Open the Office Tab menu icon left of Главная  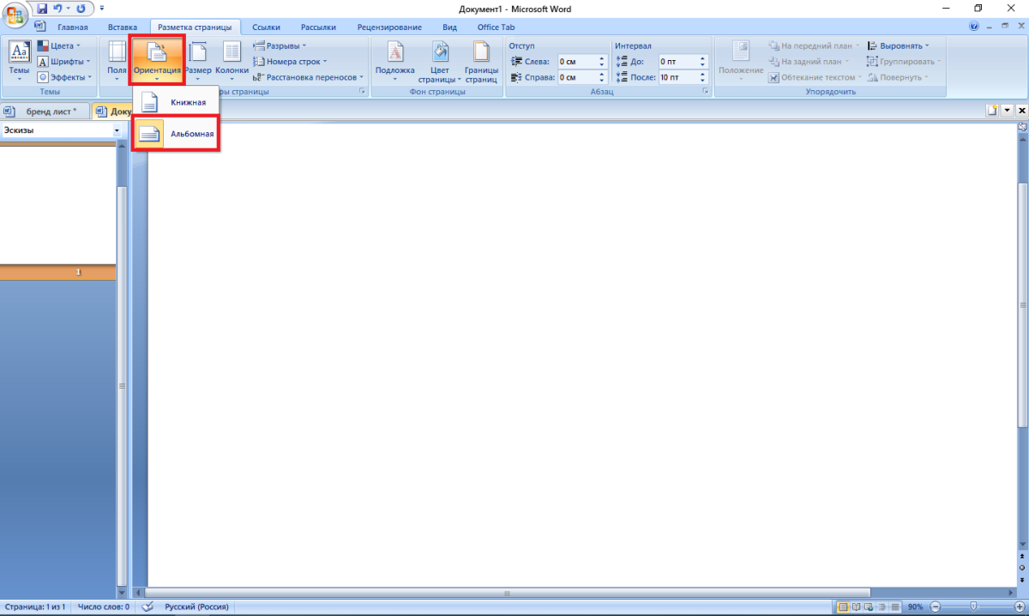39,27
